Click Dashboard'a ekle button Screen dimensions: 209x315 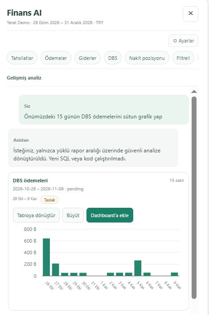(x=110, y=215)
